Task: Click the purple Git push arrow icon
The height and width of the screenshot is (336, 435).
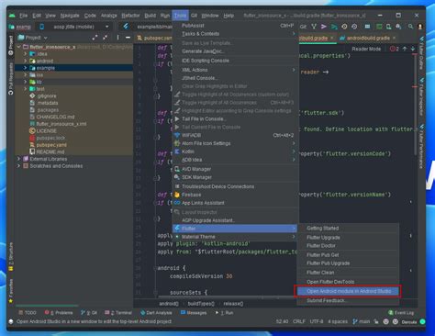Action: tap(324, 27)
